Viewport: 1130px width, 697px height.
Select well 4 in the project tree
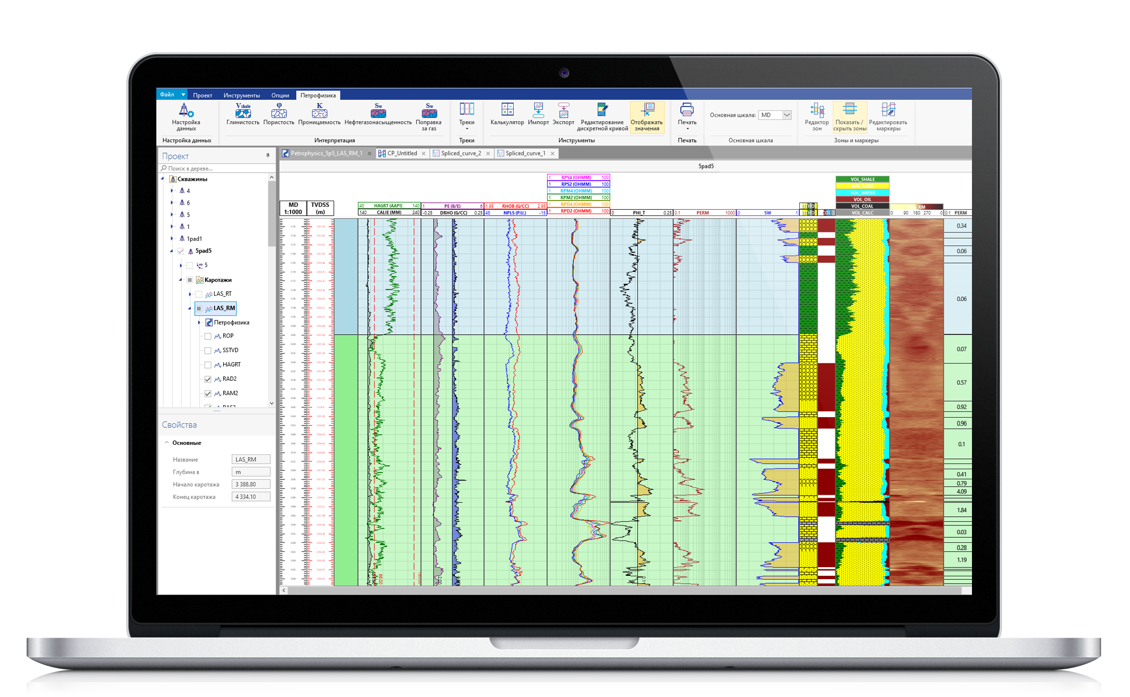185,191
